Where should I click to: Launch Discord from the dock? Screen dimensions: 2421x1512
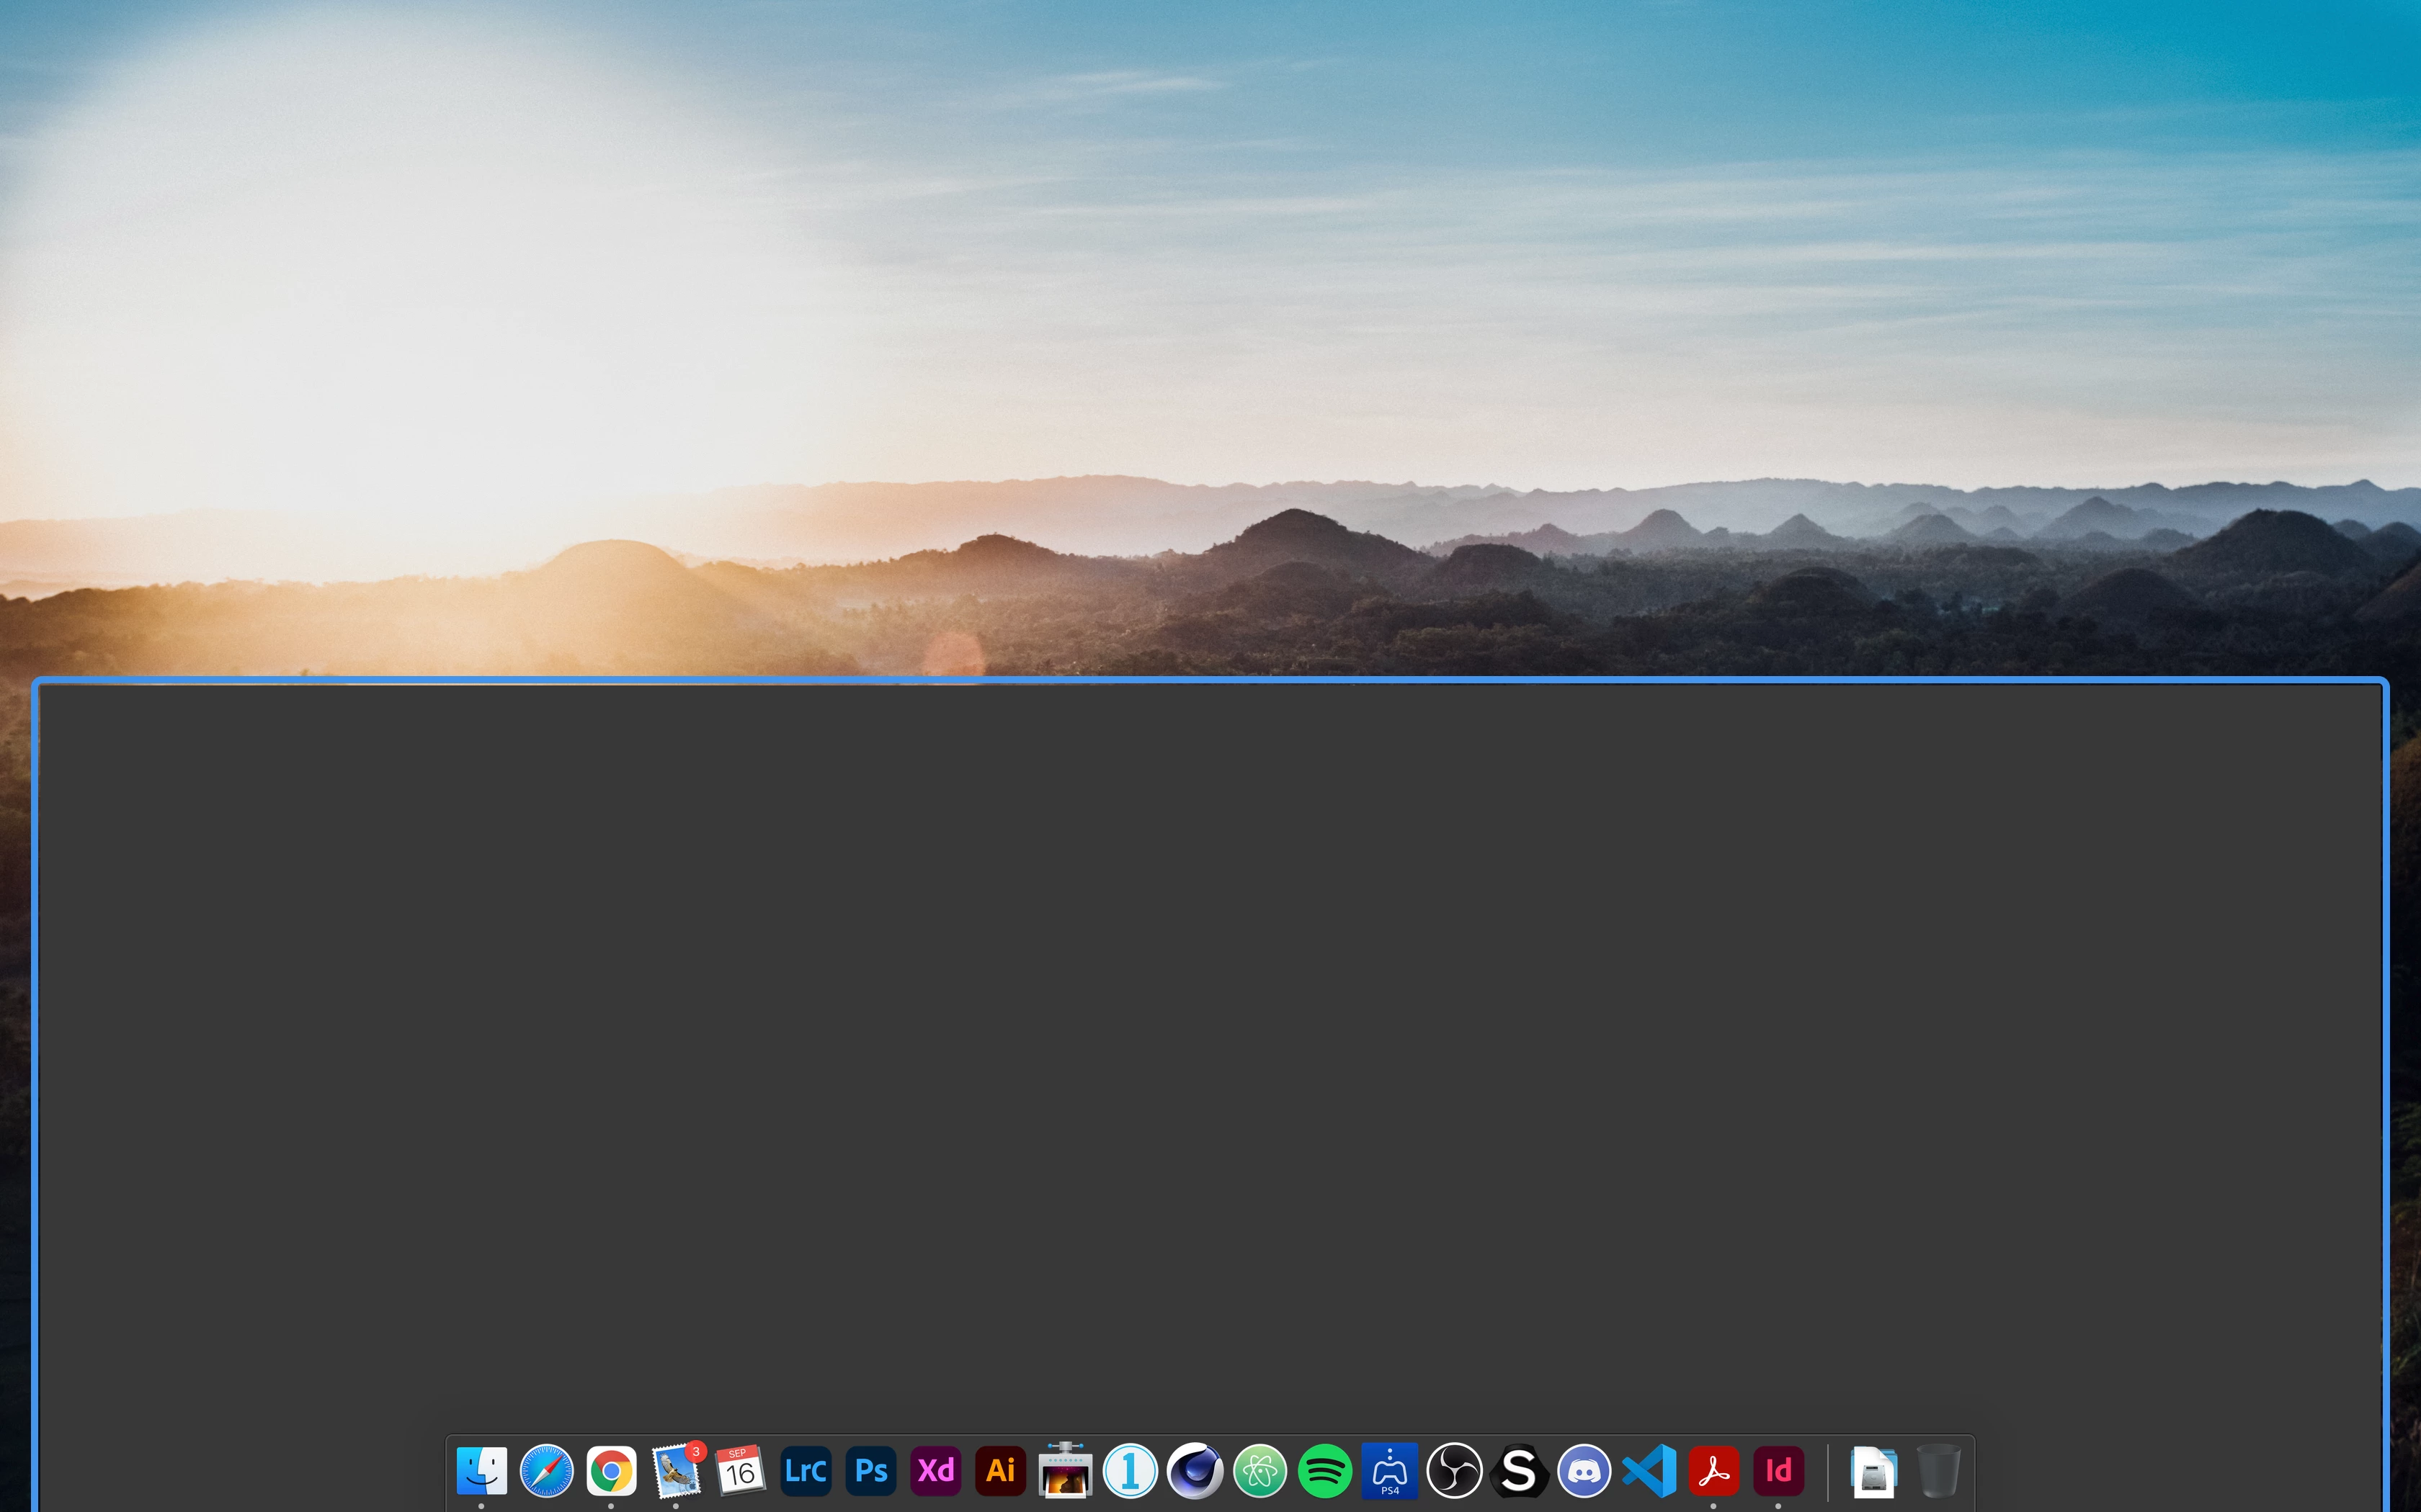pyautogui.click(x=1584, y=1471)
